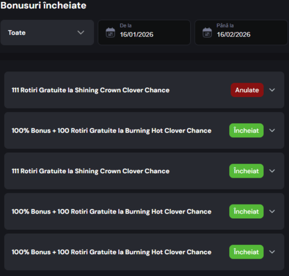The width and height of the screenshot is (289, 276).
Task: Click Încheiat badge on fourth bonus row
Action: pos(246,211)
